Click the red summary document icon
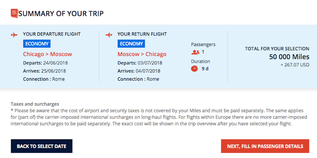Screen dimensions: 317x158 pyautogui.click(x=14, y=13)
